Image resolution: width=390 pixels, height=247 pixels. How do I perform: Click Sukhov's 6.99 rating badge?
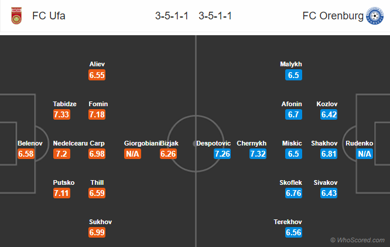click(x=97, y=232)
